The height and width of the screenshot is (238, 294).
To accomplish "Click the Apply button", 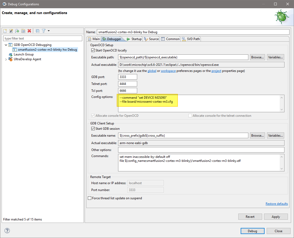I will pos(276,217).
